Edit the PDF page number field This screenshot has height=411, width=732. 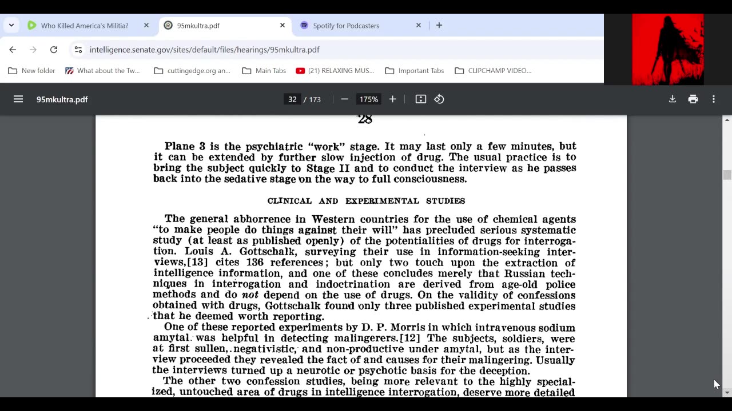[x=292, y=99]
